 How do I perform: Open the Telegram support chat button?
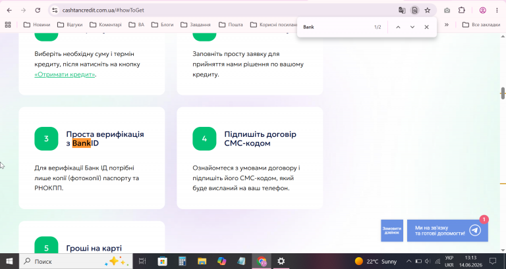[x=447, y=231]
